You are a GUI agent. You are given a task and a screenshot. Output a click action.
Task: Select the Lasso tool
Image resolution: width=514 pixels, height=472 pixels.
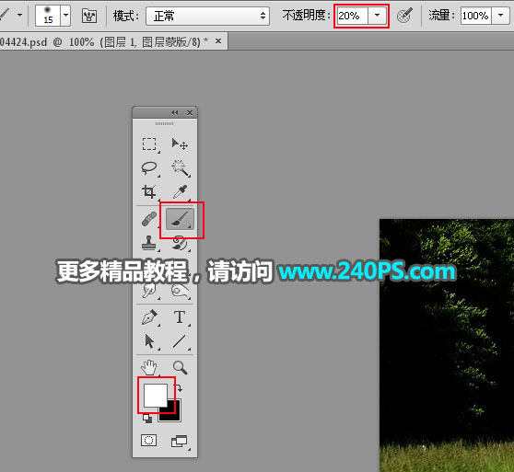[149, 168]
